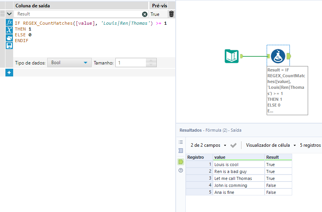The height and width of the screenshot is (212, 322).
Task: Open the Tipo de dados Bool dropdown
Action: click(x=69, y=63)
